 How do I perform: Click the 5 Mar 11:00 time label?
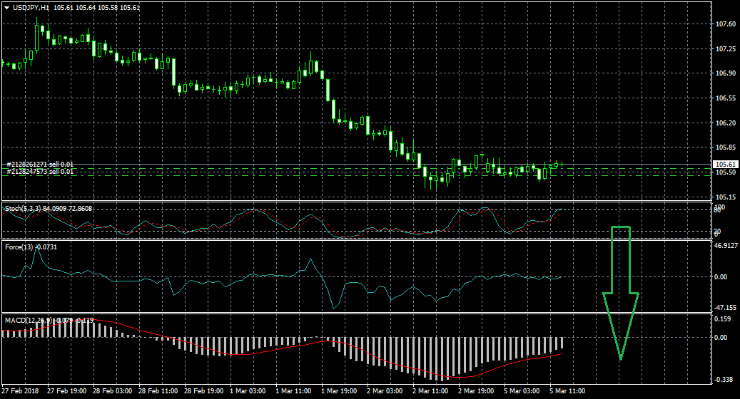(568, 392)
